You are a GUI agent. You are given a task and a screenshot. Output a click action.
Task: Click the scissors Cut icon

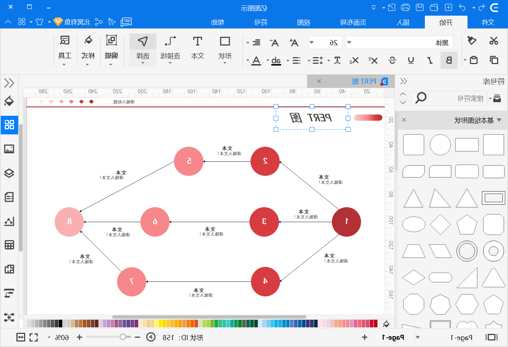(494, 41)
